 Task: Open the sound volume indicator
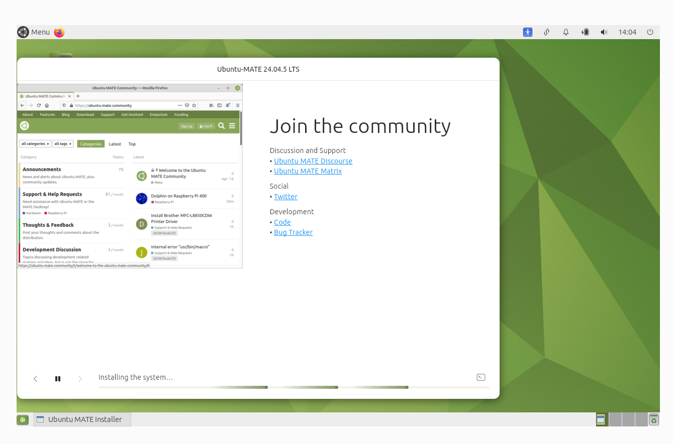click(604, 32)
